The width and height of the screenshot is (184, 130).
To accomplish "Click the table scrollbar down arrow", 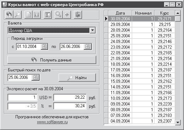I will 178,122.
